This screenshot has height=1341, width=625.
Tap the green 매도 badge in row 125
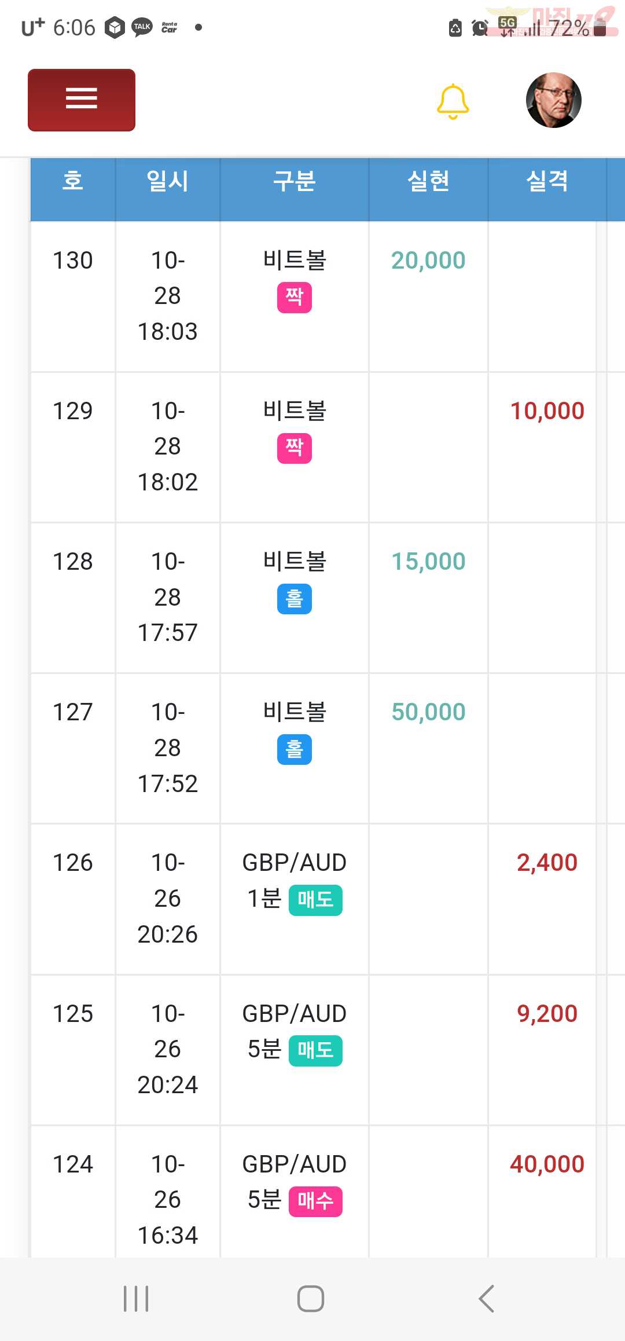pos(315,1051)
